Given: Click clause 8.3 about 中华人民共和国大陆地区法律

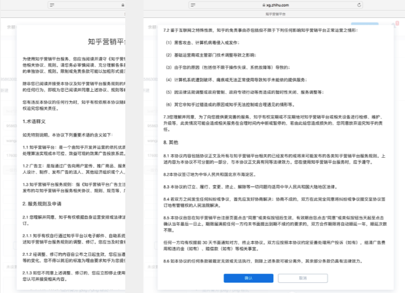Looking at the screenshot, I should point(250,187).
